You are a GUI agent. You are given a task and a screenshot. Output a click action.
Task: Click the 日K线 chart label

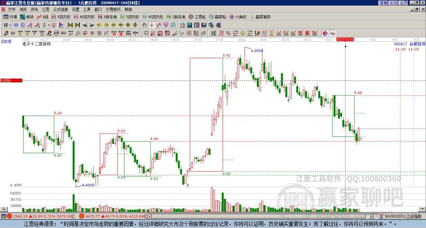point(6,42)
